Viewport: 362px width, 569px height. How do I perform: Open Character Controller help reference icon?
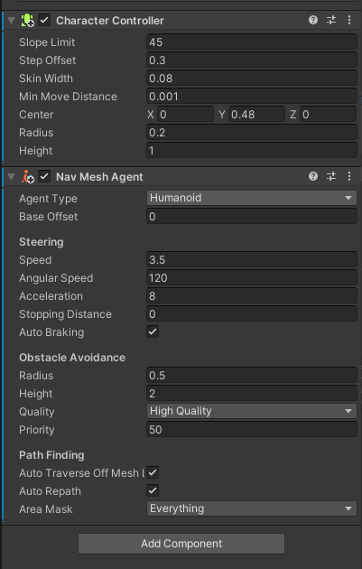313,20
